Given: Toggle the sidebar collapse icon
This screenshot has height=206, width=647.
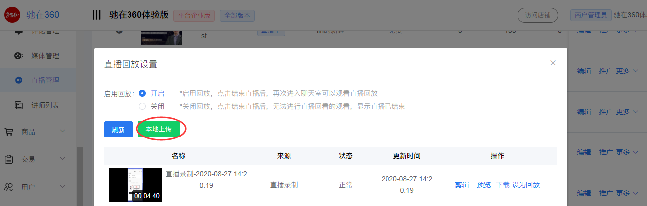Looking at the screenshot, I should 97,15.
